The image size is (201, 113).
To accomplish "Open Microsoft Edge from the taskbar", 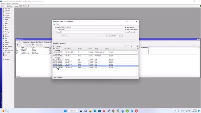I will (95, 111).
